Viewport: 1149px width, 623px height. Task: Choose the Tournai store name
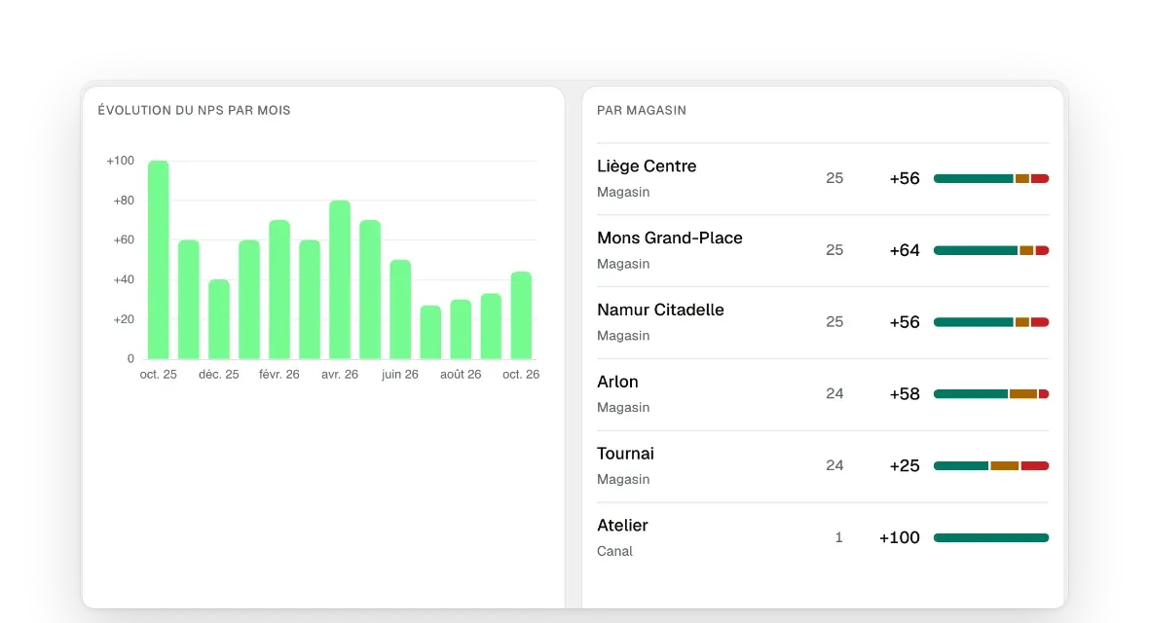click(625, 454)
